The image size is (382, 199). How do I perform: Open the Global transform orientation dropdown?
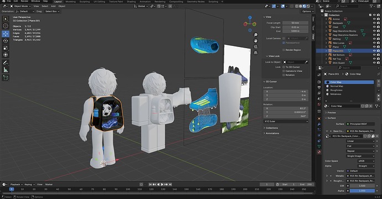coord(141,6)
